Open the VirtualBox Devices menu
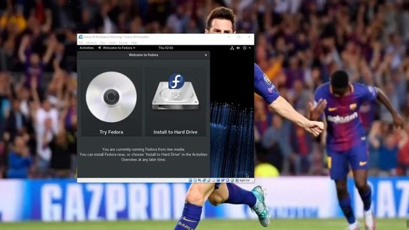This screenshot has height=230, width=409. pyautogui.click(x=123, y=43)
